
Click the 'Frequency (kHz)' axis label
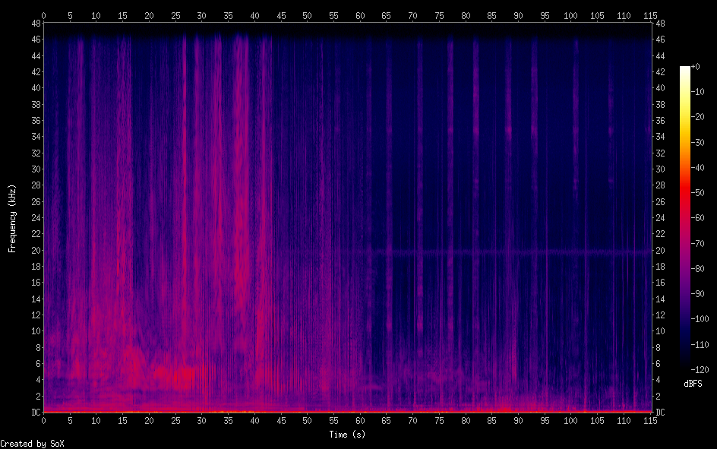[x=12, y=218]
